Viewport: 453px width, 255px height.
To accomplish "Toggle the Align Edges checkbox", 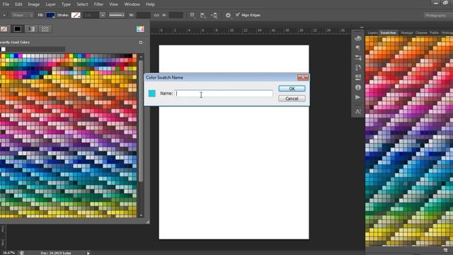I will pyautogui.click(x=238, y=15).
